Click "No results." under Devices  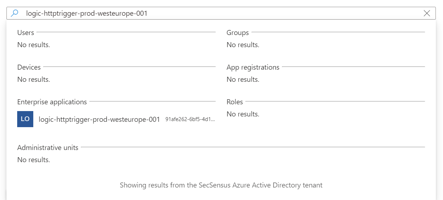tap(34, 79)
